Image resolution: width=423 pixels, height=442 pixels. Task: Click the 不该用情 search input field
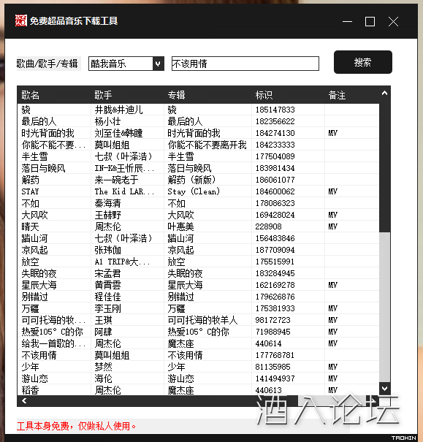tap(245, 64)
